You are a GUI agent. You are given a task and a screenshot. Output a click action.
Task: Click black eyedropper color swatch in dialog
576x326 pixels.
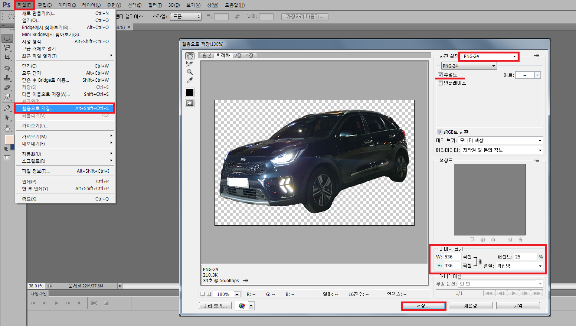coord(190,92)
